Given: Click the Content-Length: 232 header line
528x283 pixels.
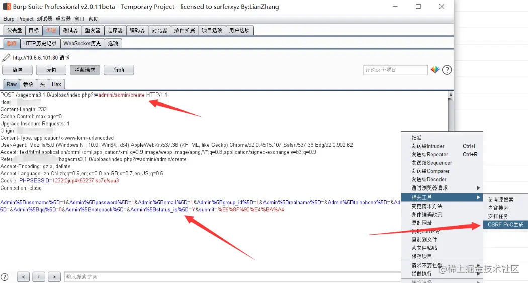Looking at the screenshot, I should point(24,109).
